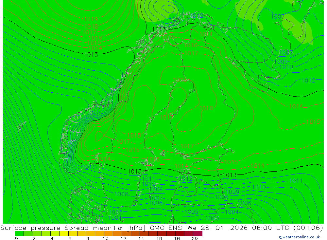This screenshot has width=327, height=240.
Task: Click the red 1019 isobar label
Action: (x=91, y=19)
